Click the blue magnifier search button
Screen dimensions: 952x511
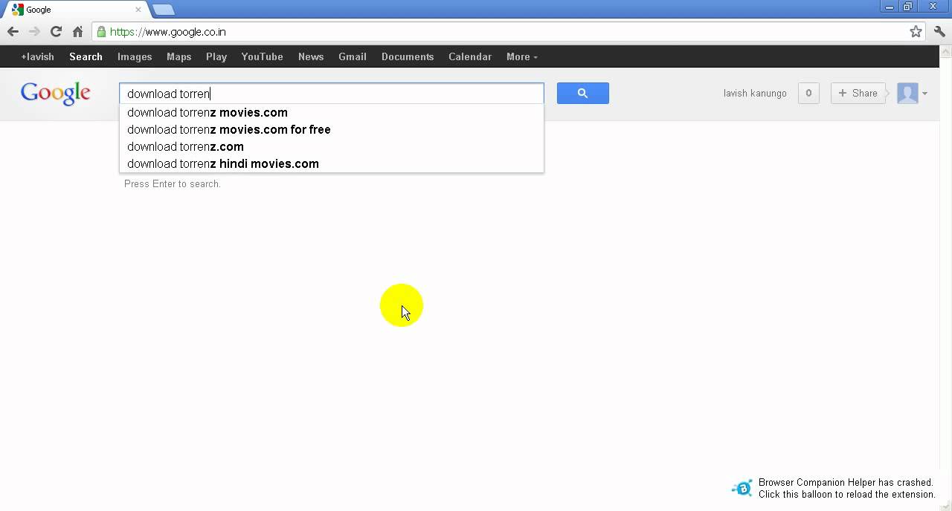583,93
